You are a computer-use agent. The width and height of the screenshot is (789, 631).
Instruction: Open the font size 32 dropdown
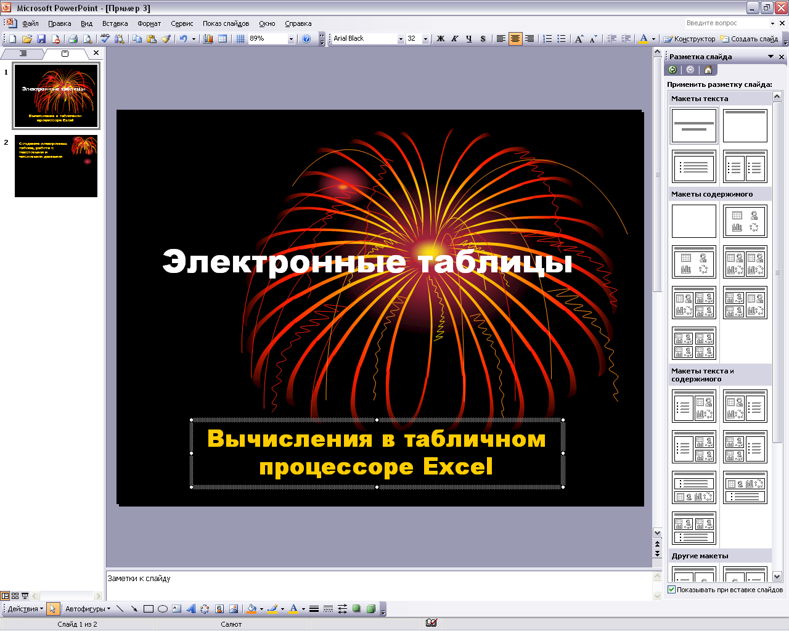pos(425,39)
